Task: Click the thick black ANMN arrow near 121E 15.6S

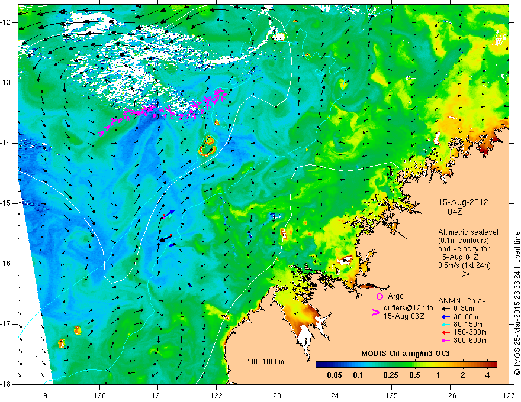Action: click(x=165, y=238)
